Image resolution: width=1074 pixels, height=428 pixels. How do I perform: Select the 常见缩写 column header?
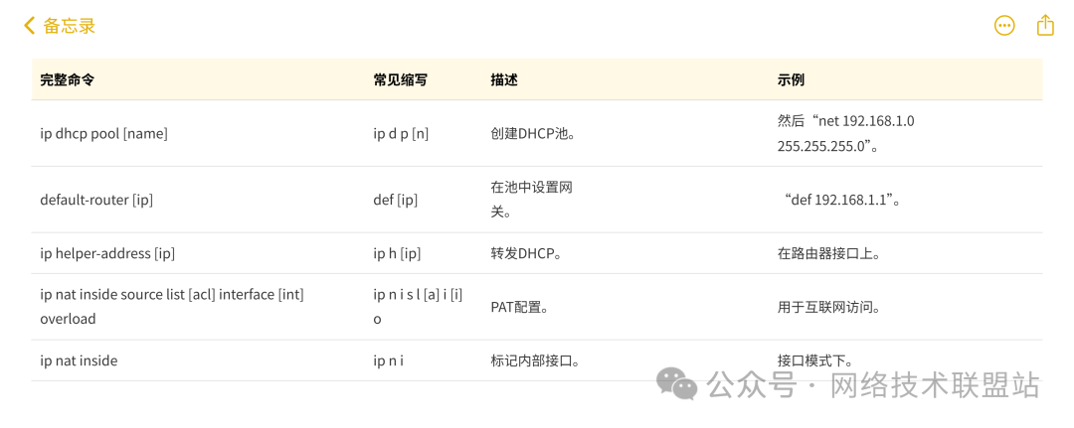(400, 79)
